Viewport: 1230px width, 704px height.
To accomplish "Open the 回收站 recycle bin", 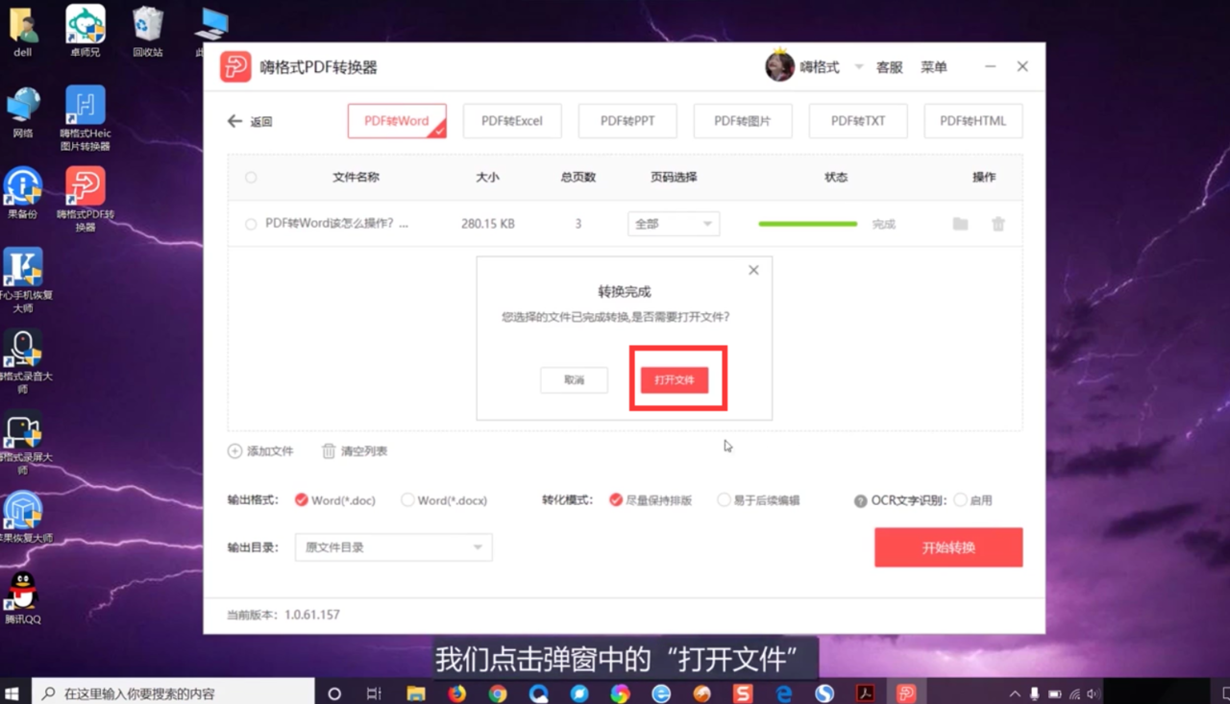I will [x=148, y=32].
